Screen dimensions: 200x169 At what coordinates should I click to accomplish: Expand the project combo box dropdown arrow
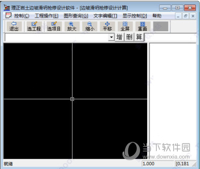[x=112, y=37]
